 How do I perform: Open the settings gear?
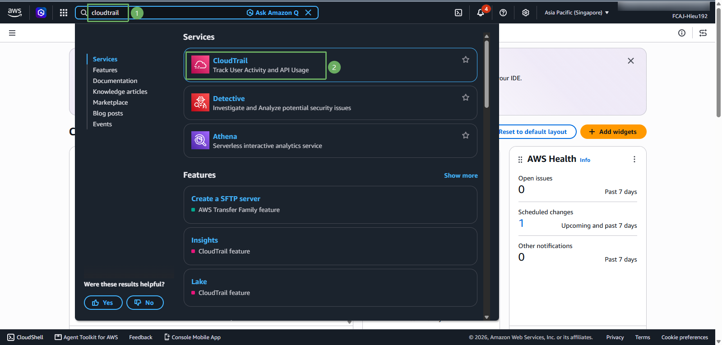click(526, 13)
